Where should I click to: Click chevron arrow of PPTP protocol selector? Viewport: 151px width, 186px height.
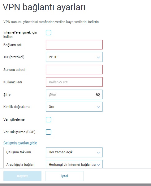98,58
